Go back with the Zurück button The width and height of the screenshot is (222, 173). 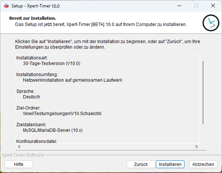(141, 164)
